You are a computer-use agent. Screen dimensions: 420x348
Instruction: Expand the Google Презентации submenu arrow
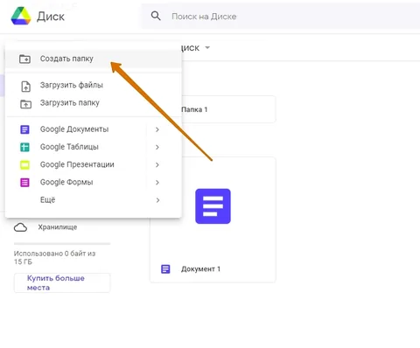(157, 165)
